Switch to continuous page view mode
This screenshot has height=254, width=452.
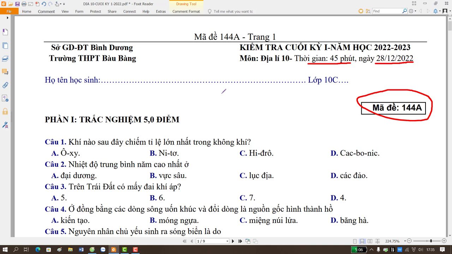362,241
